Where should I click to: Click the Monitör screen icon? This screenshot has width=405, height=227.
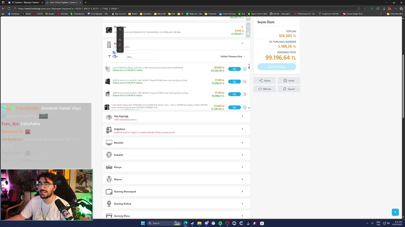109,143
